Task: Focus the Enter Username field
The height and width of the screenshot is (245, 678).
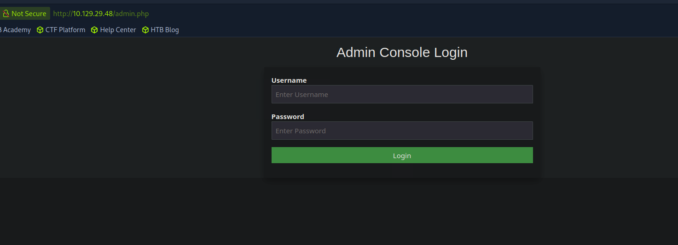Action: coord(402,94)
